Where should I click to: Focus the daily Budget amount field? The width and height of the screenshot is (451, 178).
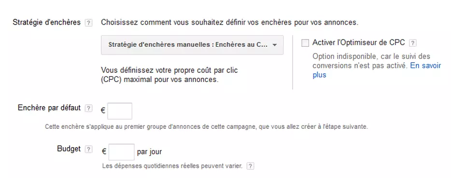point(121,152)
